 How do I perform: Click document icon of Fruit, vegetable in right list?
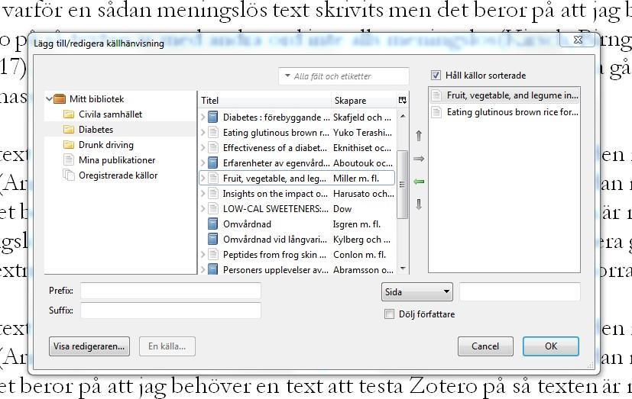tap(436, 95)
